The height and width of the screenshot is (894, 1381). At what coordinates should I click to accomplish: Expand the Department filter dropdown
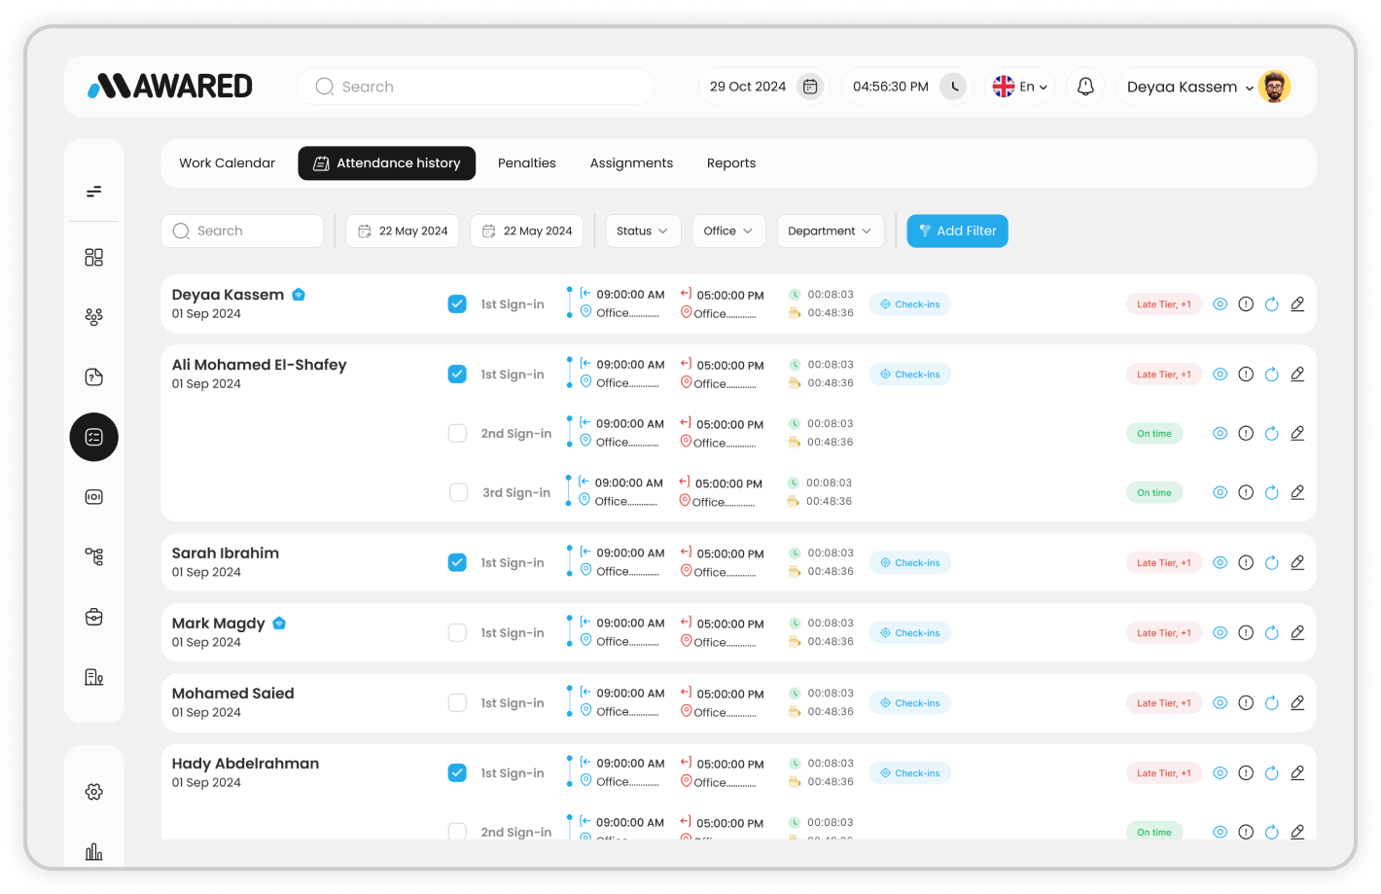point(830,231)
